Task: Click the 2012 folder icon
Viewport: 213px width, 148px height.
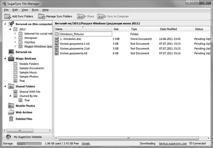Action: click(16, 29)
